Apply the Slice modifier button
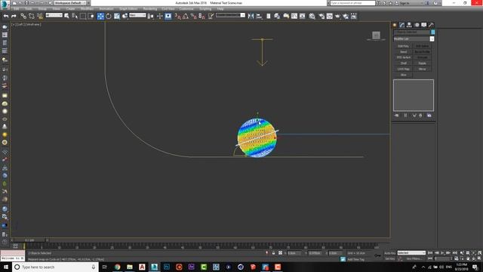 (x=403, y=75)
